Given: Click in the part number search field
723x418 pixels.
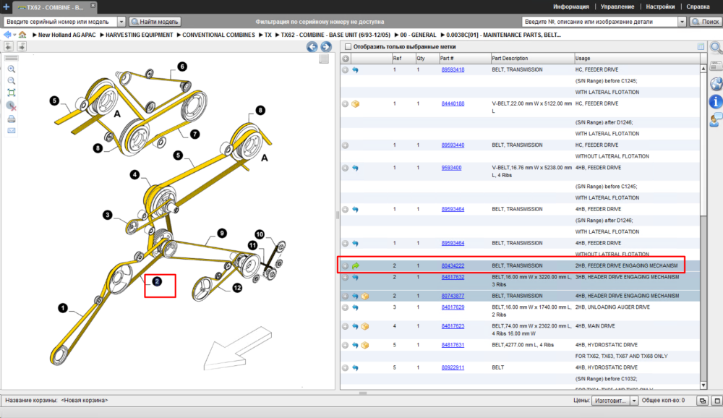Looking at the screenshot, I should coord(599,22).
